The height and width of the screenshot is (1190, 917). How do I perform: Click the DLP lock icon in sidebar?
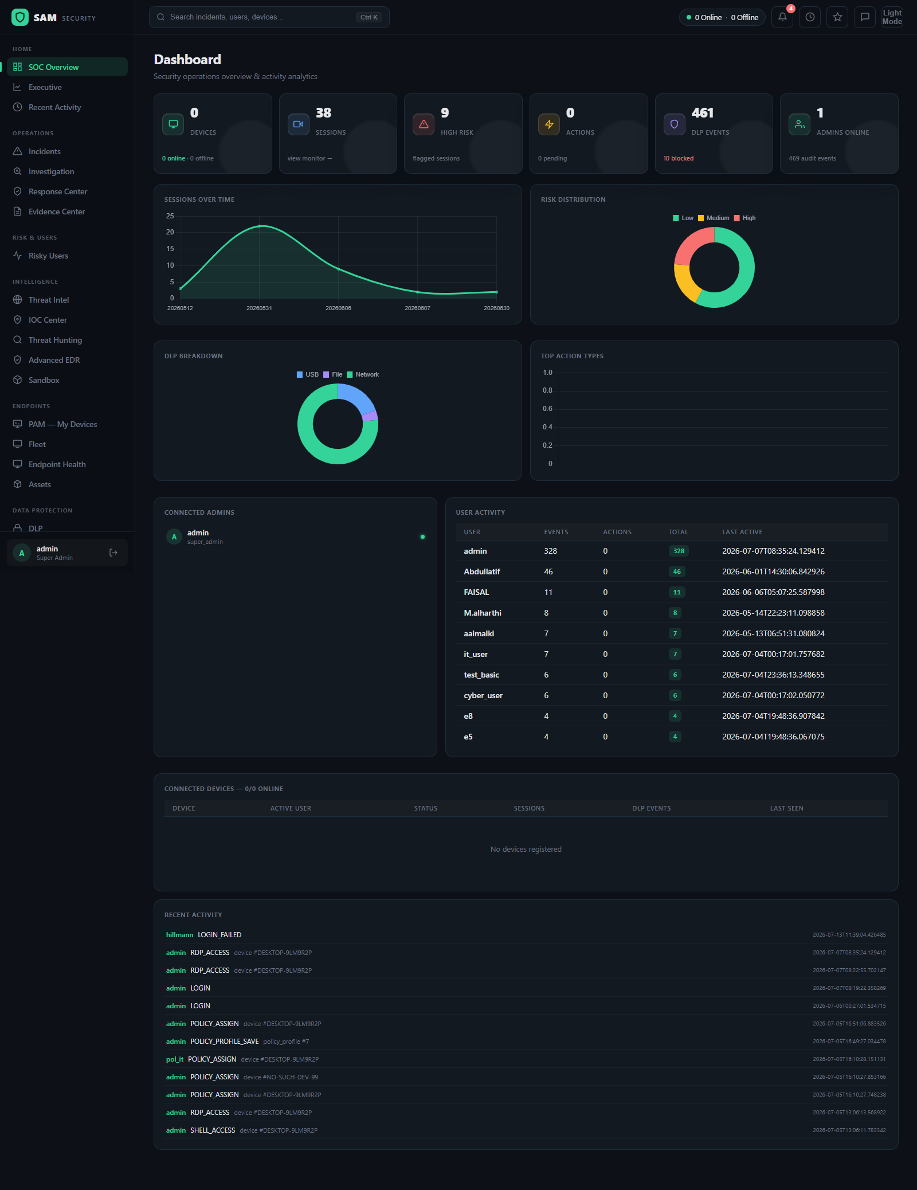[x=17, y=528]
